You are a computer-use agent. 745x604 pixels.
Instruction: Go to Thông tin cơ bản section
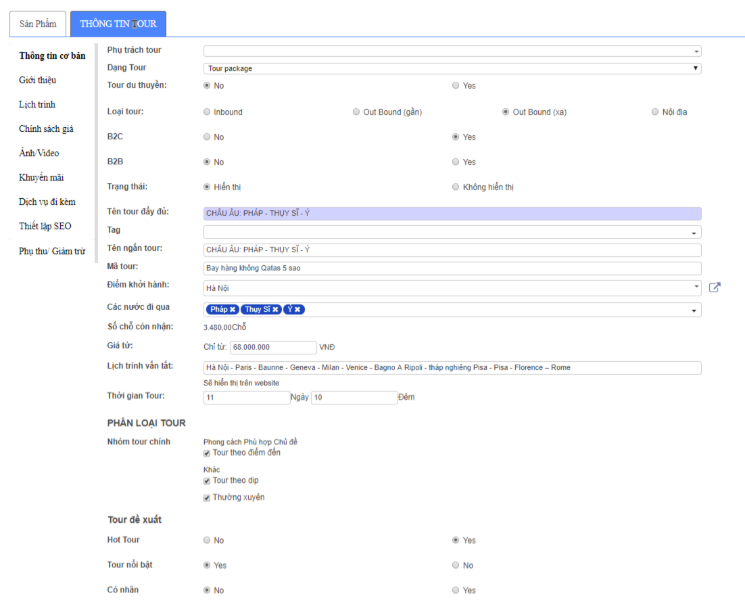coord(52,55)
